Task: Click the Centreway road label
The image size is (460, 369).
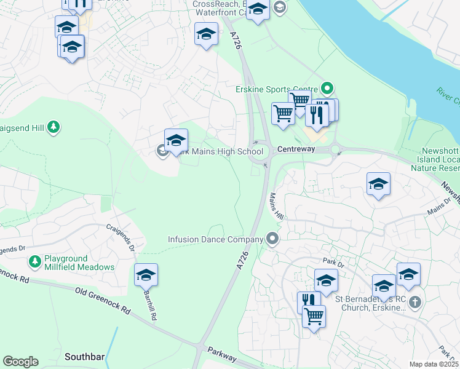Action: click(296, 149)
